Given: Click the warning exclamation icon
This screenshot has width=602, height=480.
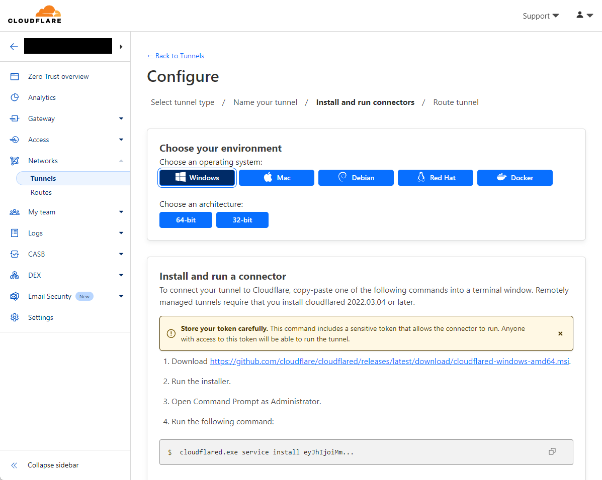Looking at the screenshot, I should pos(171,333).
